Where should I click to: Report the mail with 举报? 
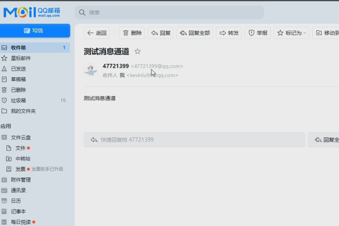click(258, 33)
